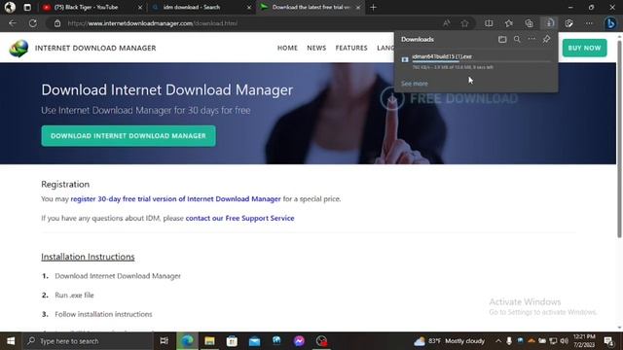Viewport: 623px width, 350px height.
Task: Open Edge settings and more menu
Action: pyautogui.click(x=589, y=23)
